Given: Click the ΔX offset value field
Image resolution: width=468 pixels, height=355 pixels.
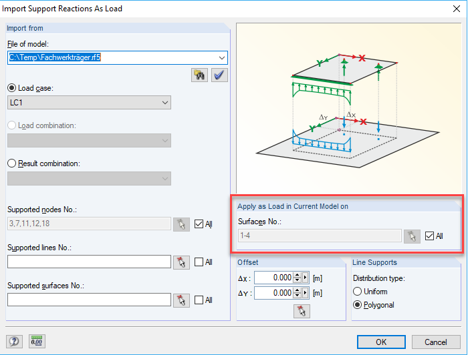Looking at the screenshot, I should (274, 278).
